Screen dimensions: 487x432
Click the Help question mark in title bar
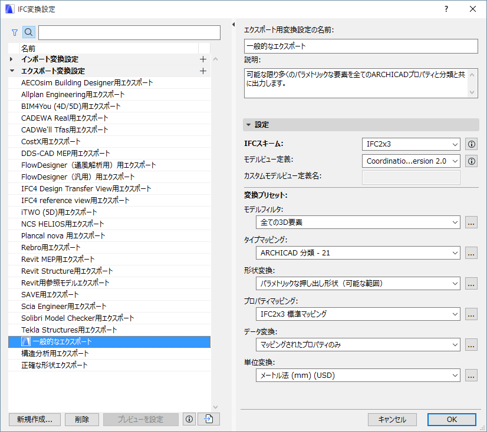[446, 9]
